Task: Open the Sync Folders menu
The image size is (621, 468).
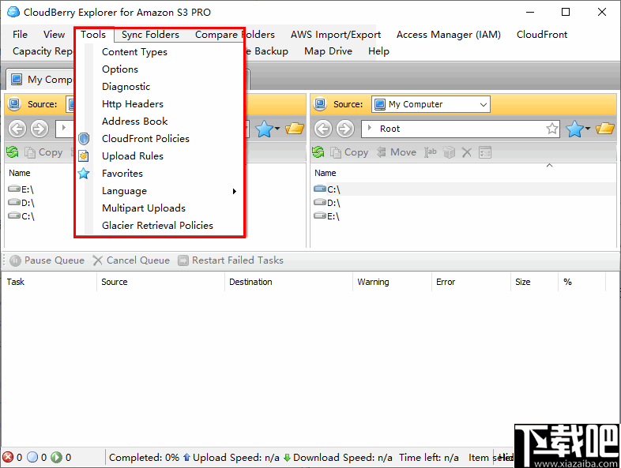Action: coord(150,35)
